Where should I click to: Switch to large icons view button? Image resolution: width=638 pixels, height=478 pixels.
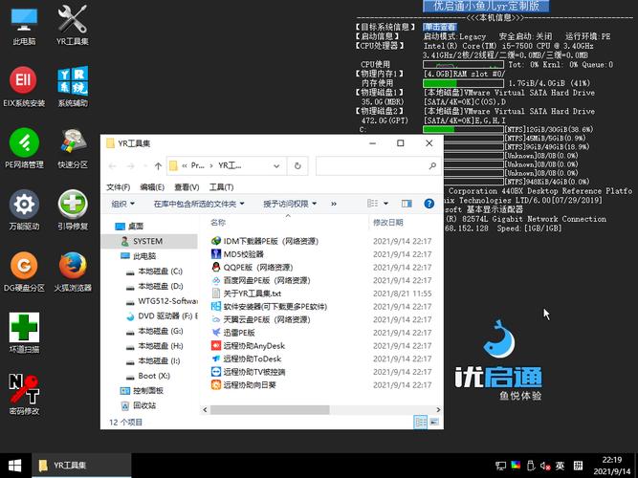tap(434, 423)
